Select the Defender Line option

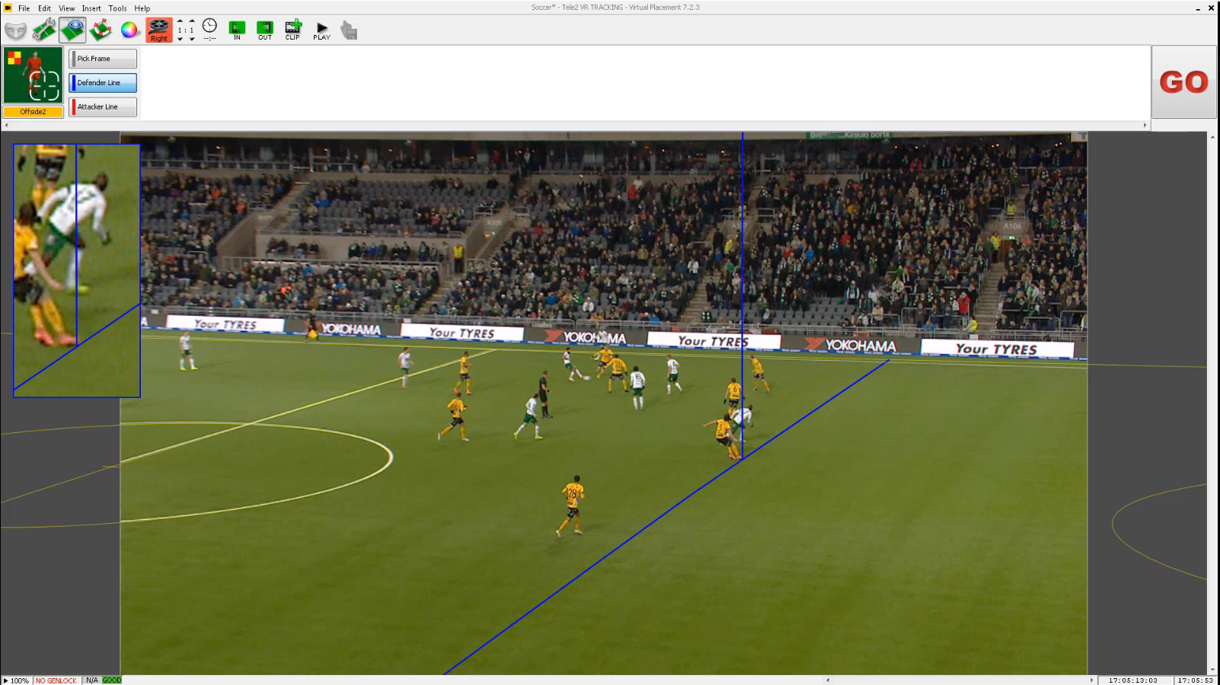pyautogui.click(x=103, y=83)
